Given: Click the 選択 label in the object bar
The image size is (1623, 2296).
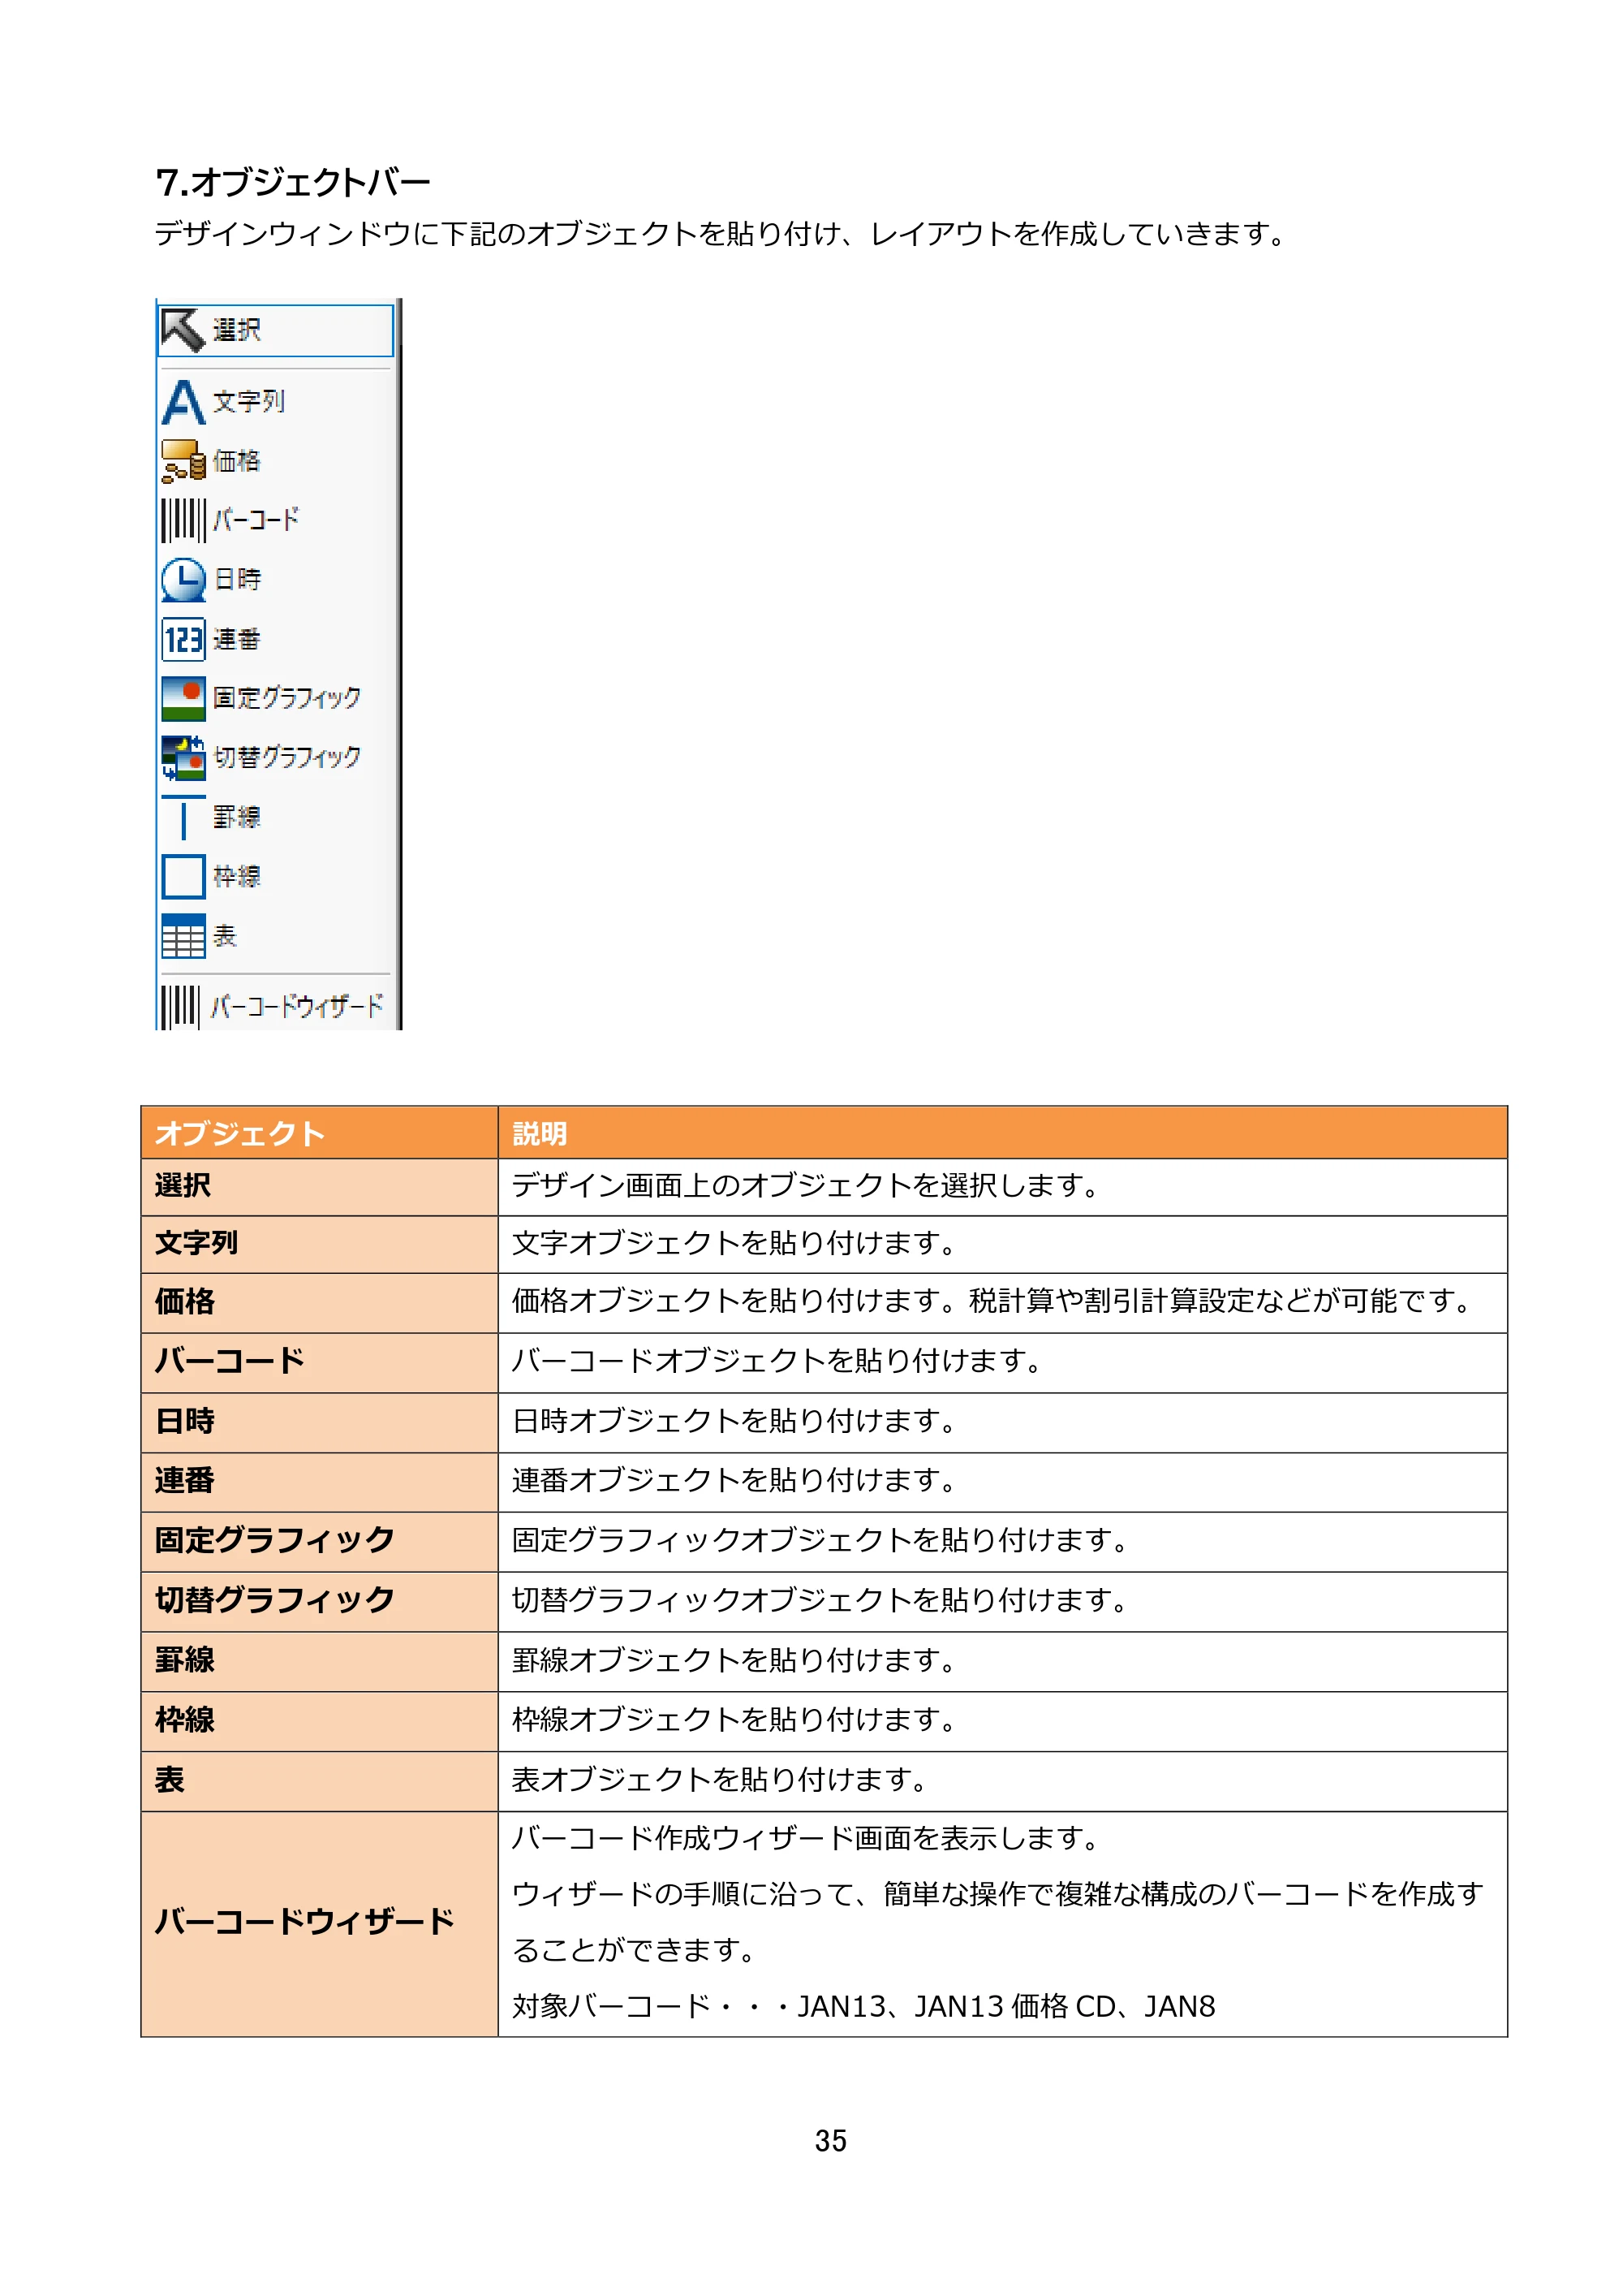Looking at the screenshot, I should point(237,330).
